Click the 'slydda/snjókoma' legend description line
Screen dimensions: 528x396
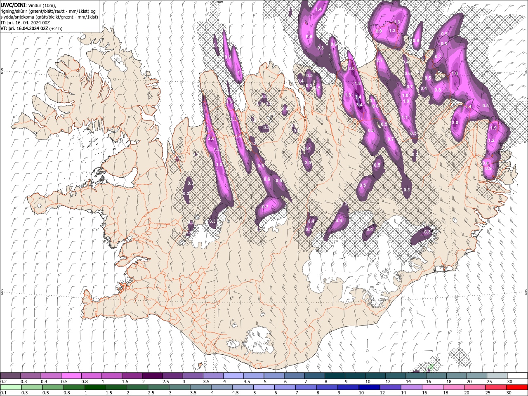(49, 17)
